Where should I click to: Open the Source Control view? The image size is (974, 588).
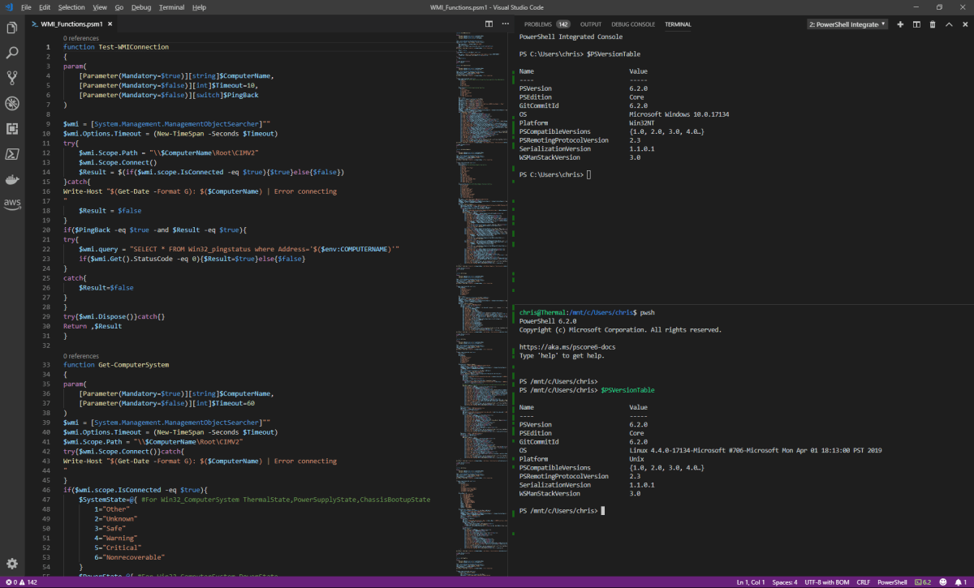click(x=12, y=78)
